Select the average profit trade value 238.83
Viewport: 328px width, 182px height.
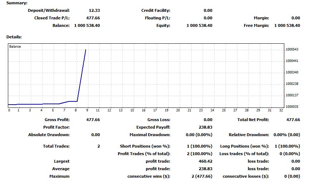click(x=206, y=169)
